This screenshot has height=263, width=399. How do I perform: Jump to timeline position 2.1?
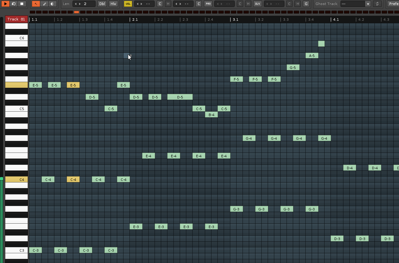point(135,20)
